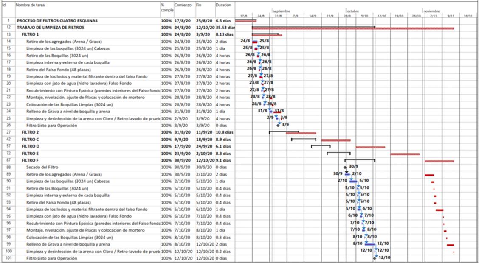
Task: Click the 'Comienzo' column header
Action: click(x=183, y=5)
